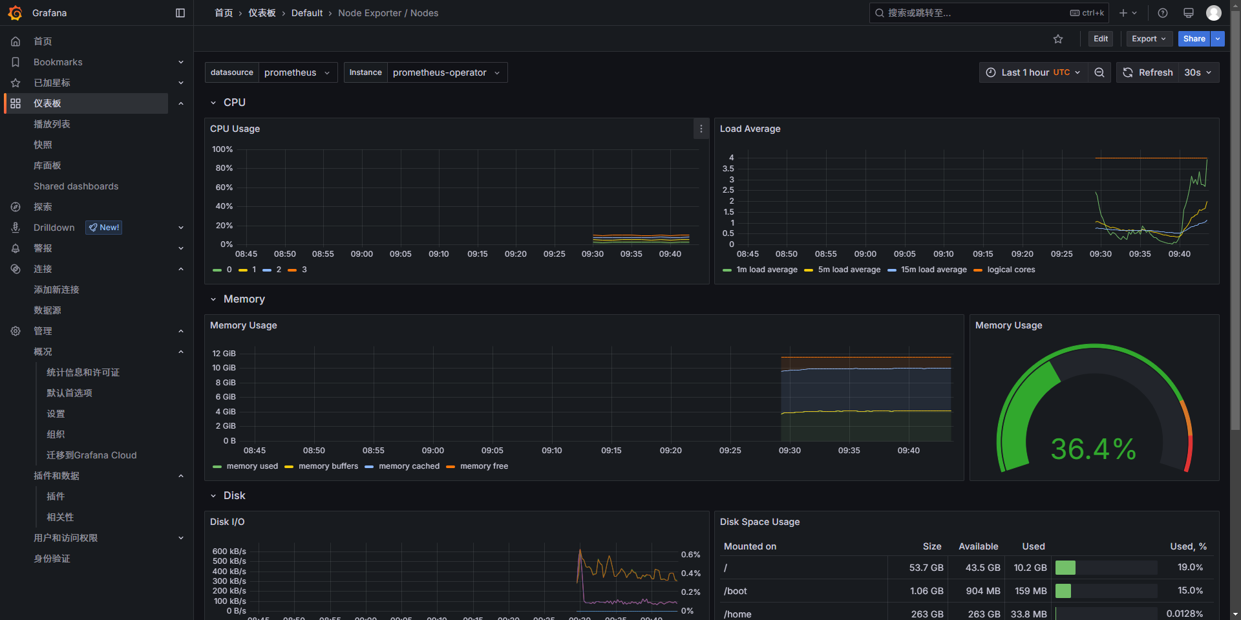Go to 首页 breadcrumb link
This screenshot has width=1241, height=620.
(x=224, y=13)
